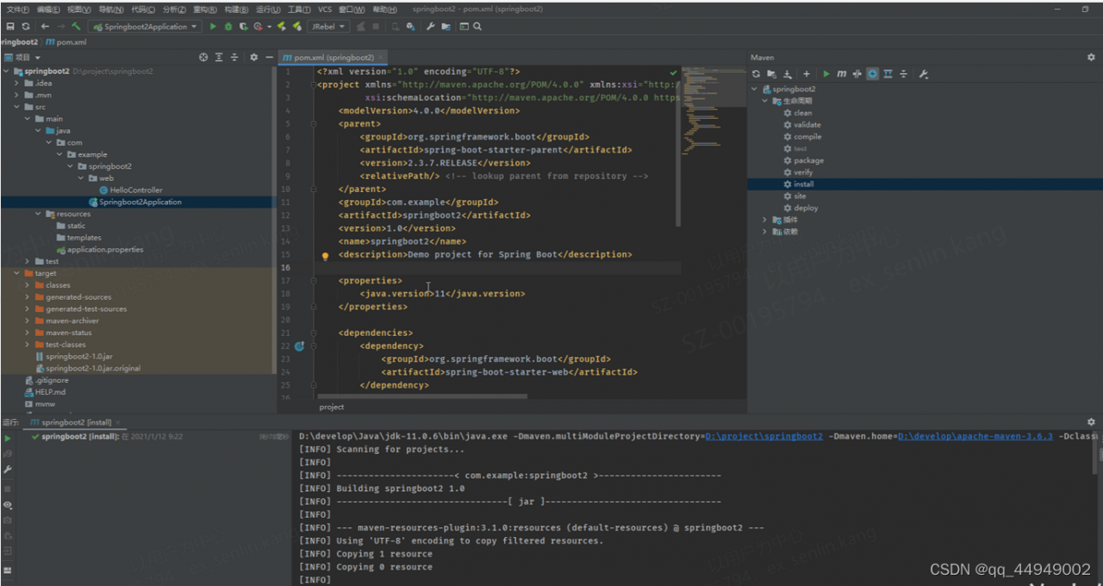The width and height of the screenshot is (1103, 586).
Task: Reload all Maven projects icon
Action: point(756,74)
